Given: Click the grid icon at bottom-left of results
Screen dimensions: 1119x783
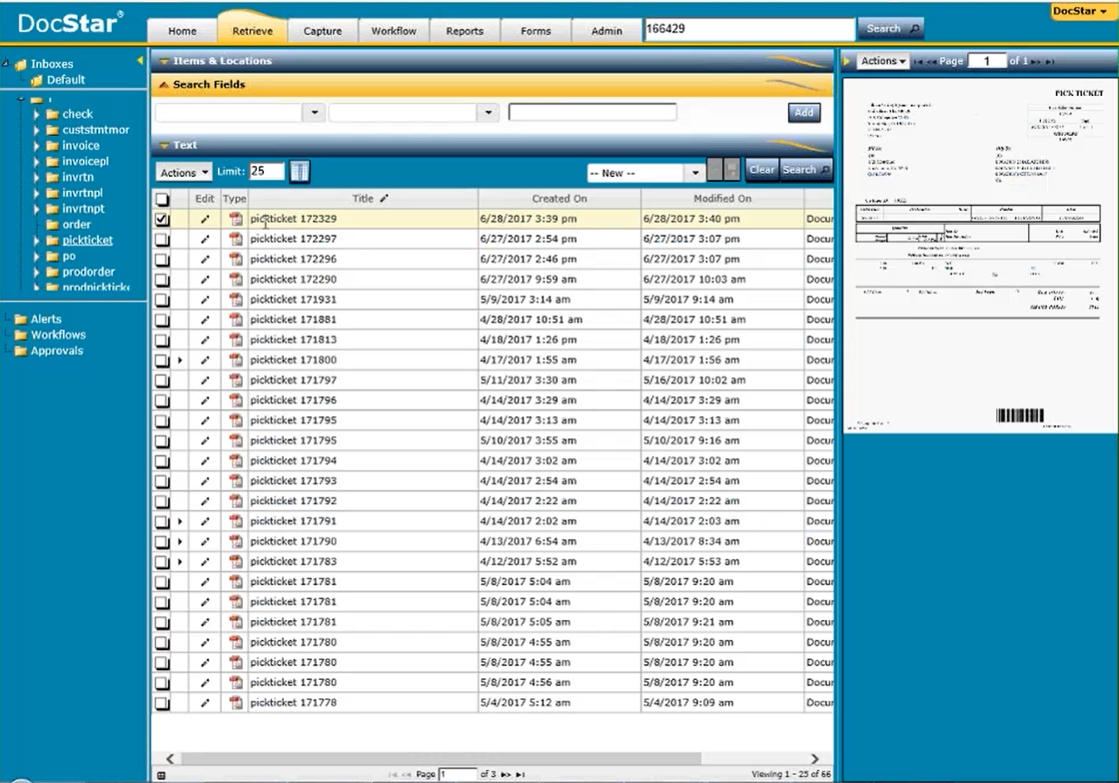Looking at the screenshot, I should coord(162,775).
